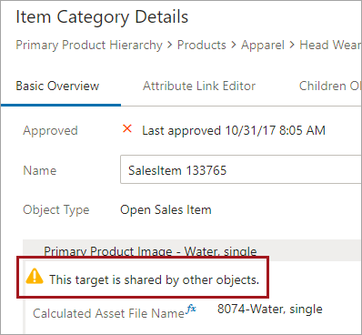This screenshot has width=362, height=335.
Task: Select the 8074-Water, single file name value
Action: (270, 310)
